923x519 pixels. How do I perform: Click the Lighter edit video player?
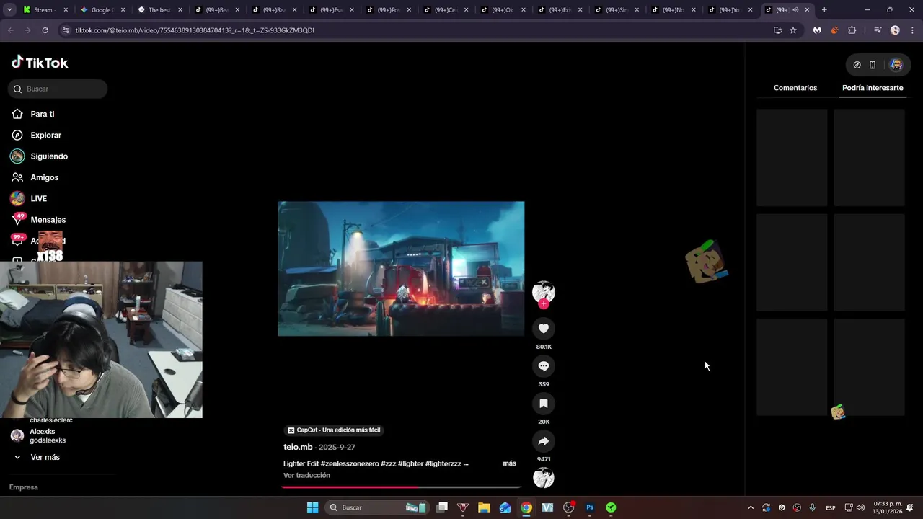pos(401,269)
